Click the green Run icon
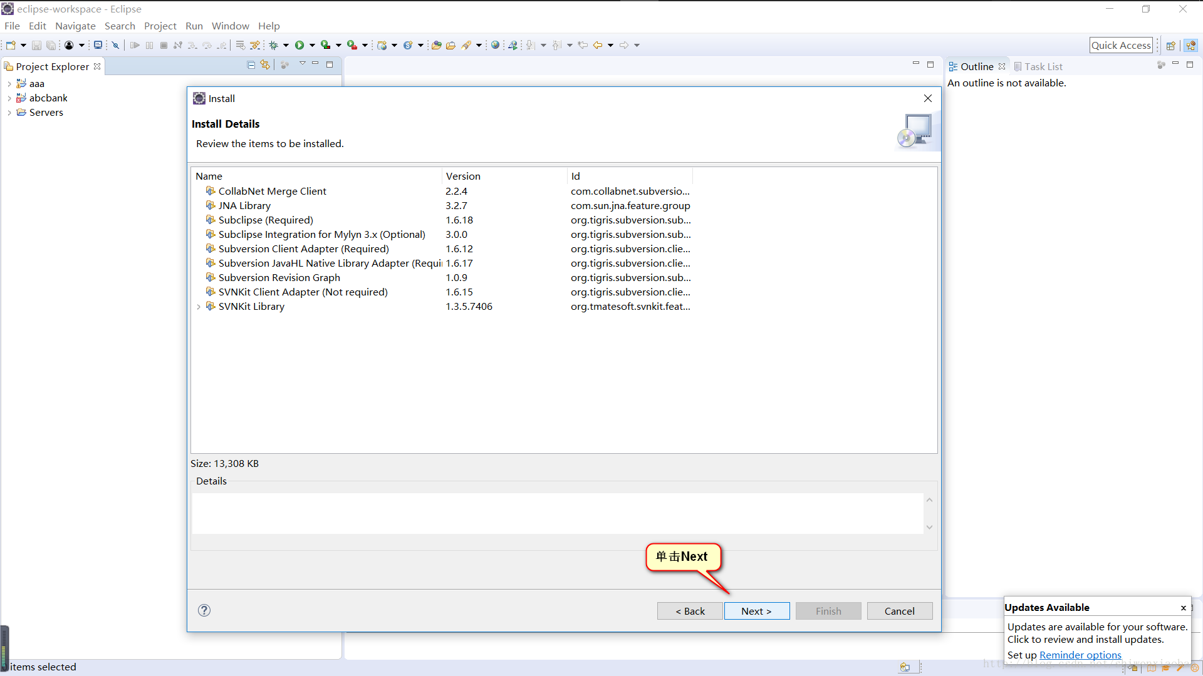This screenshot has height=676, width=1203. (299, 45)
